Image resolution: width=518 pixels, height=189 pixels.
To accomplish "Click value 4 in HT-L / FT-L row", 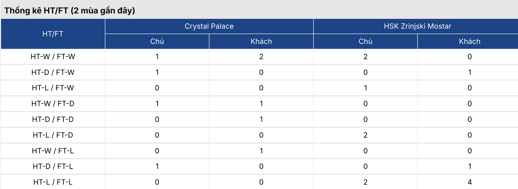I will 469,182.
